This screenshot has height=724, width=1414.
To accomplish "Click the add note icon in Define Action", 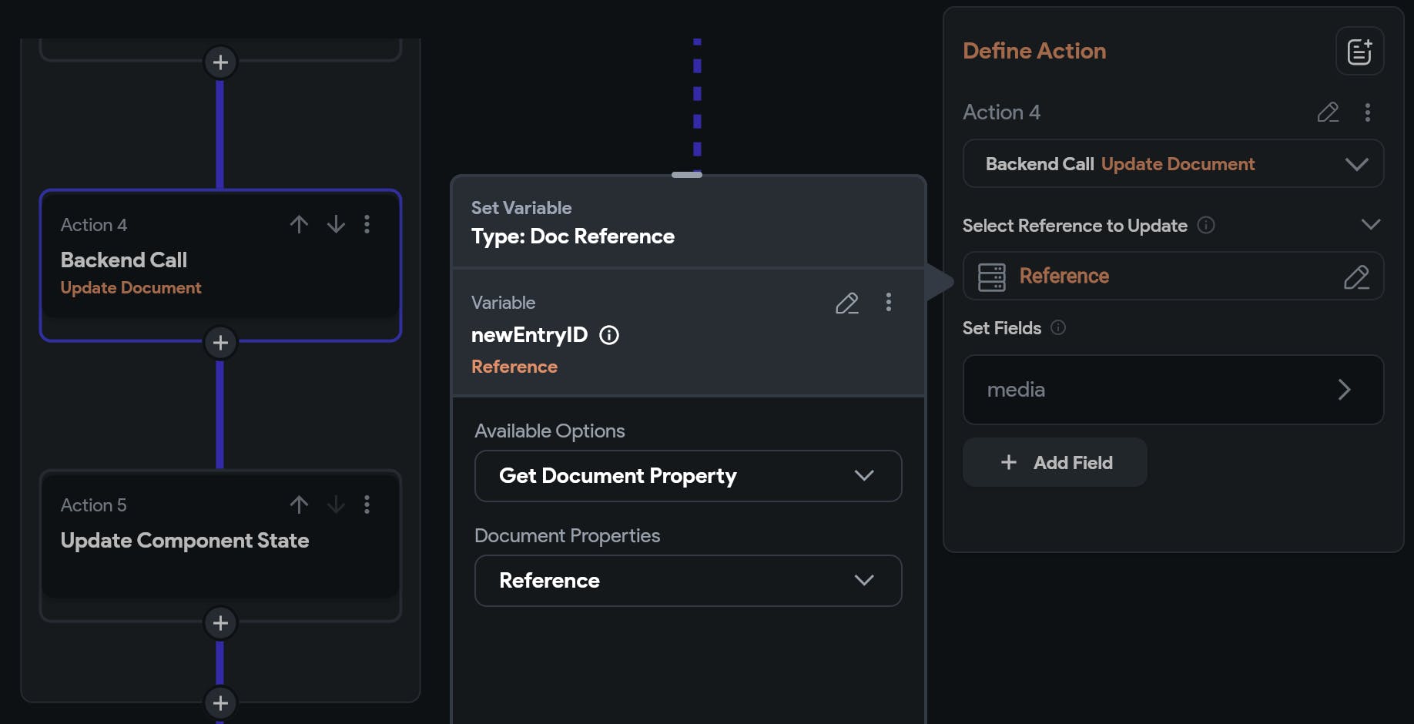I will point(1359,52).
